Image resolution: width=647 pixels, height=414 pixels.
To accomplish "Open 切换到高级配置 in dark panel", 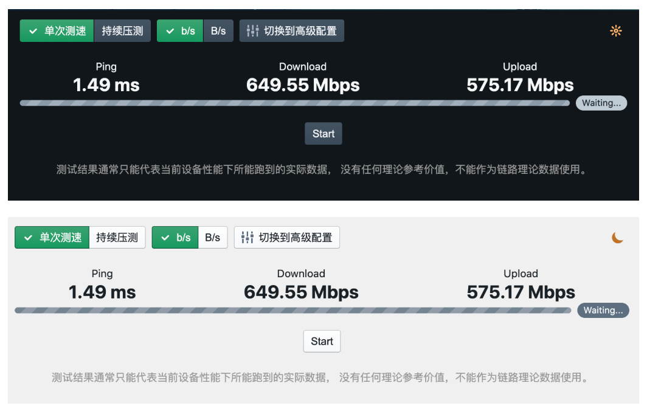I will (x=292, y=31).
